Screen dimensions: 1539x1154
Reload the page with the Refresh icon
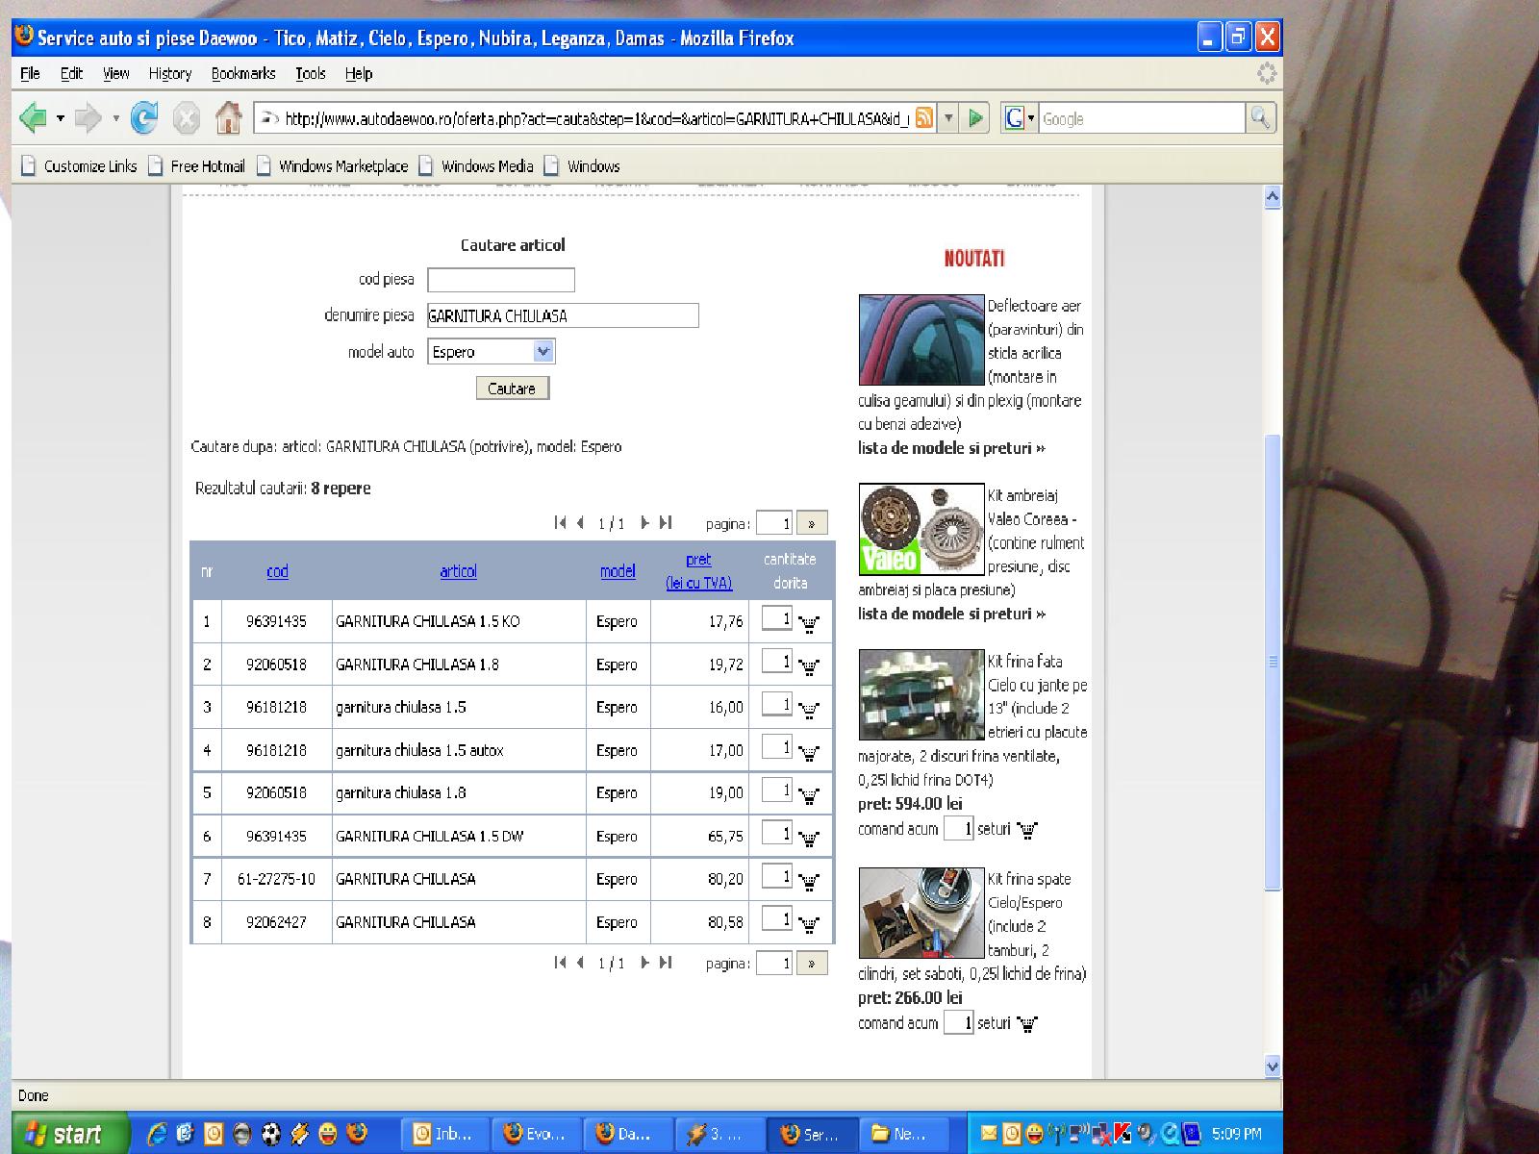144,118
